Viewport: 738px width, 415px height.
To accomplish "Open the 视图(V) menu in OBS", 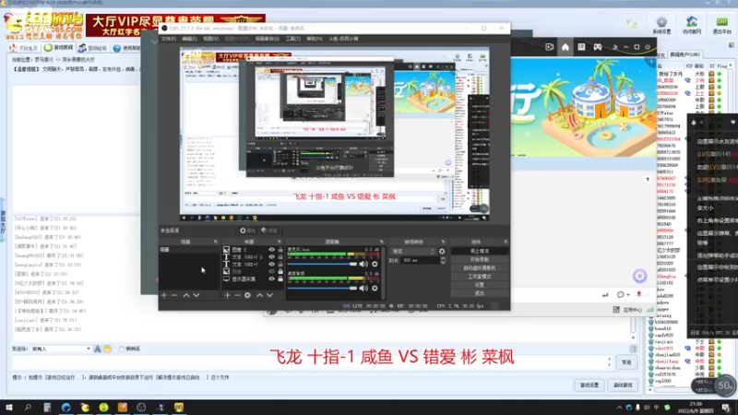I will tap(210, 39).
